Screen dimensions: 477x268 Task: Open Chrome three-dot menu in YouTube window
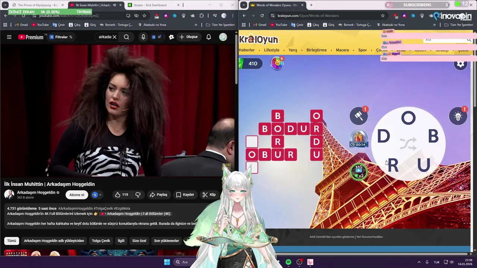pos(232,16)
